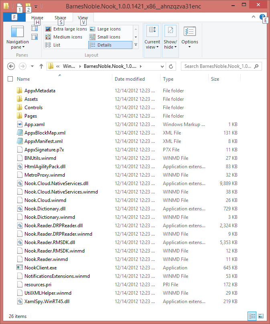
Task: Toggle the Details pane icon
Action: pyautogui.click(x=35, y=37)
